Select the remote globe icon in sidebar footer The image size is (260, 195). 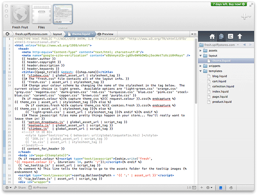[231, 188]
